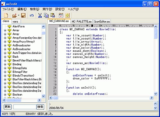The image size is (160, 117).
Task: Click the crown icon next to Boolean
Action: tap(10, 94)
